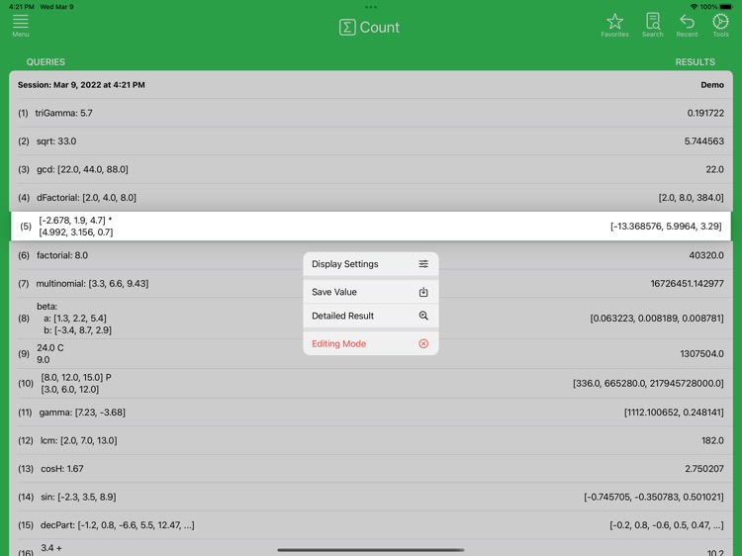The height and width of the screenshot is (556, 742).
Task: Choose Save Value from context menu
Action: [371, 292]
